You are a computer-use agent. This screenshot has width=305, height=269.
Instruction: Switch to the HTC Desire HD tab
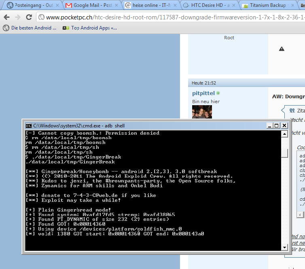click(209, 5)
